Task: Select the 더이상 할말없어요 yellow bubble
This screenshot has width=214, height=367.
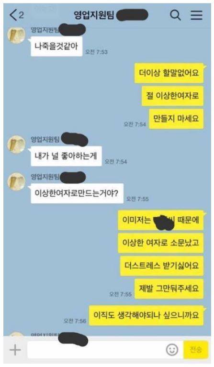Action: click(169, 73)
